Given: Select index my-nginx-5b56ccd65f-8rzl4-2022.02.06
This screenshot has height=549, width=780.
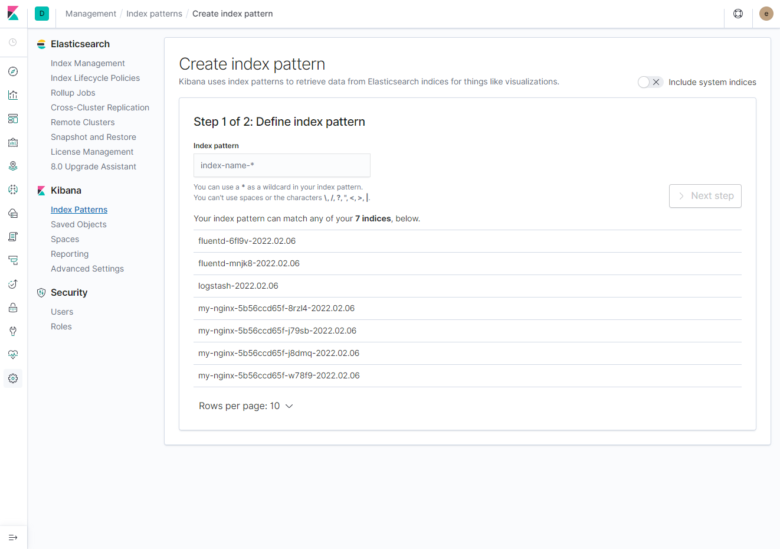Looking at the screenshot, I should point(467,308).
